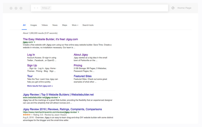Viewport: 202px width, 127px height.
Task: Open the Log In sitelink
Action: pyautogui.click(x=31, y=55)
